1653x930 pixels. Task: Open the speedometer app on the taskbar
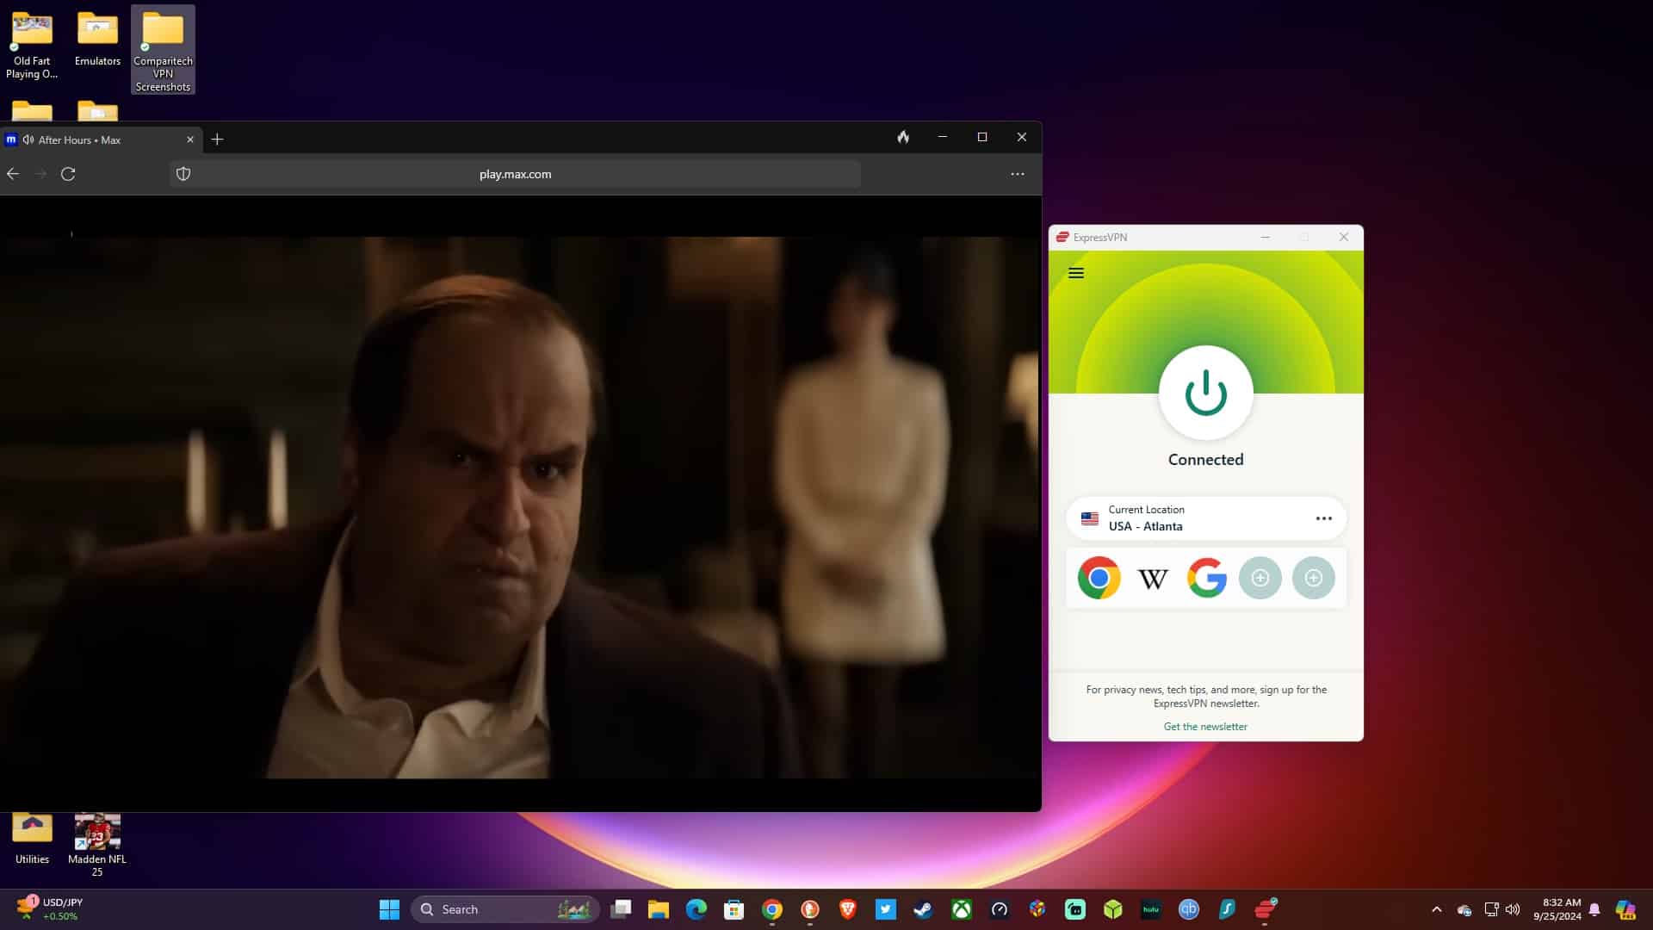click(x=1000, y=909)
